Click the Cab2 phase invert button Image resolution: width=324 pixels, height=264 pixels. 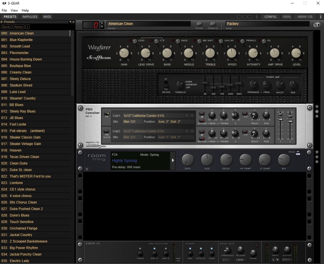(x=202, y=132)
